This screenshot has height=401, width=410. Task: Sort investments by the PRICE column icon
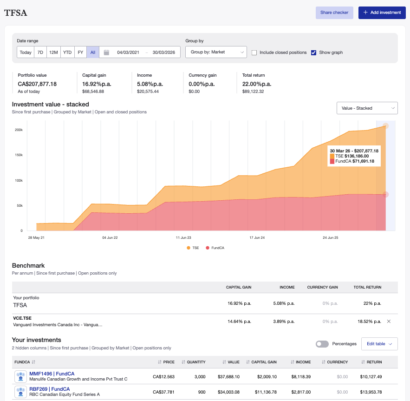(159, 362)
